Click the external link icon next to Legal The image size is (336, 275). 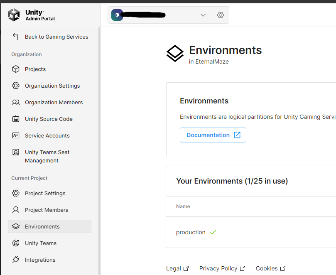(186, 268)
